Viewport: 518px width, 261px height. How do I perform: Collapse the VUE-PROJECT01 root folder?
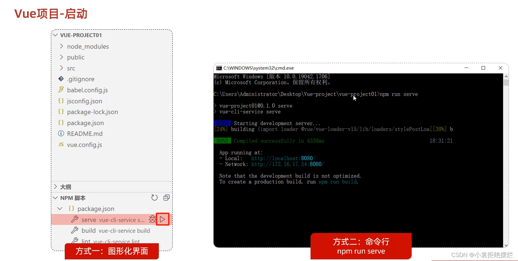[55, 35]
